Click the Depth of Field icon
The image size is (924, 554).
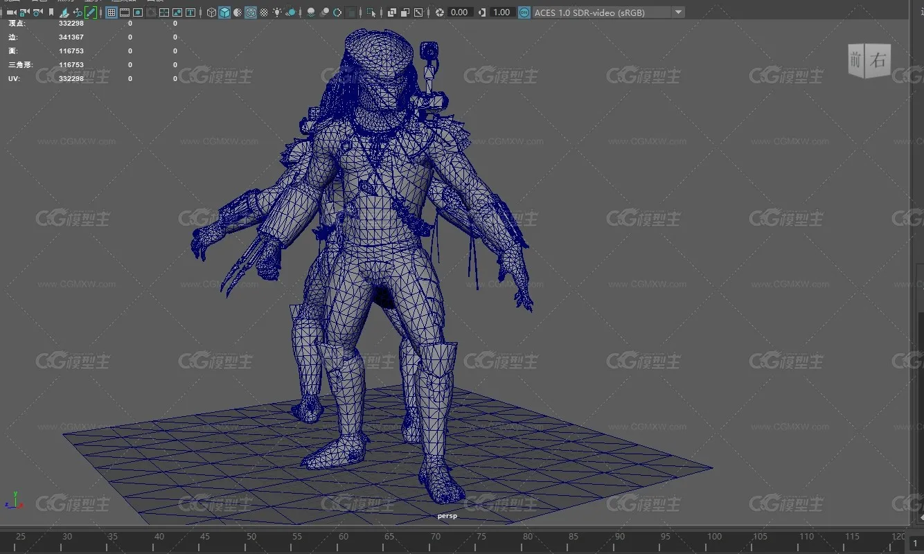click(x=351, y=12)
